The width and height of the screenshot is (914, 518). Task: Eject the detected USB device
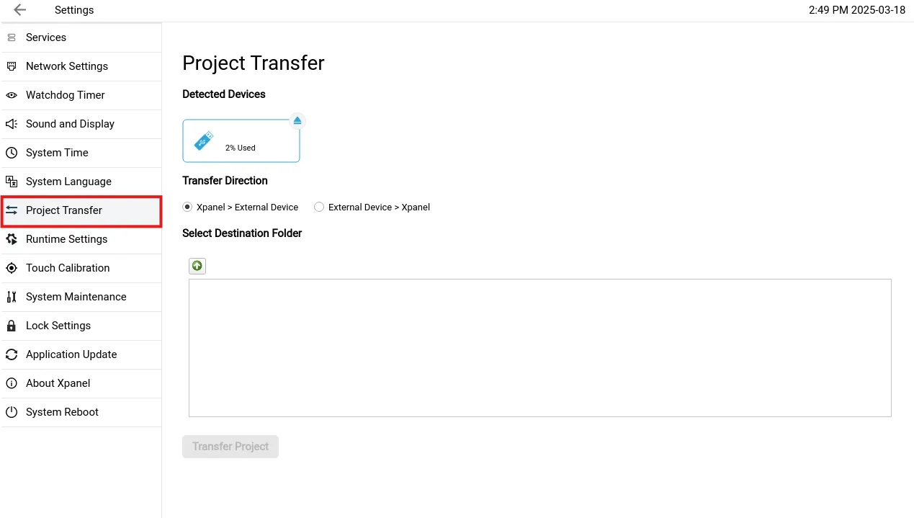(297, 120)
